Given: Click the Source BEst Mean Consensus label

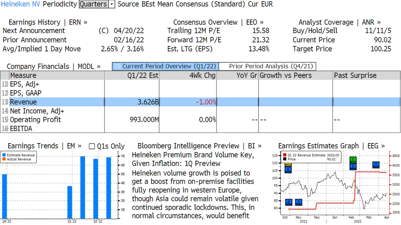Looking at the screenshot, I should [181, 4].
